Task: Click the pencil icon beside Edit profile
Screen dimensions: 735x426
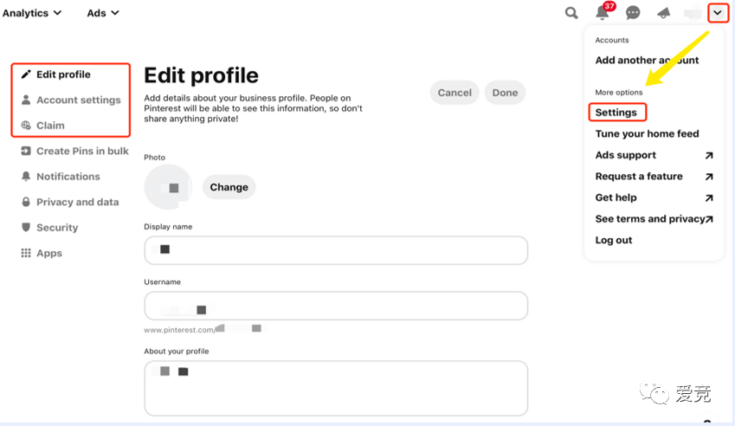Action: click(x=26, y=74)
